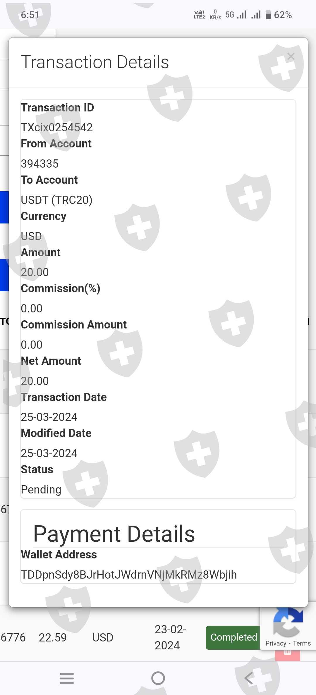Viewport: 316px width, 695px height.
Task: Click the From Account number 394335
Action: pos(40,164)
